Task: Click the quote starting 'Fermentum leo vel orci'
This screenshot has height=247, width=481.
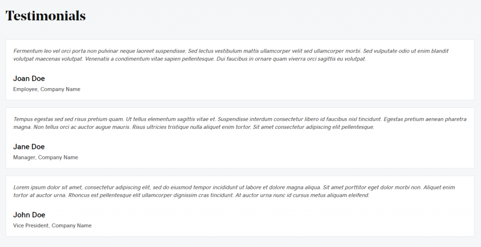Action: point(231,55)
